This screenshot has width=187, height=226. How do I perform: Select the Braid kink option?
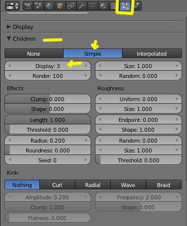[x=164, y=185]
